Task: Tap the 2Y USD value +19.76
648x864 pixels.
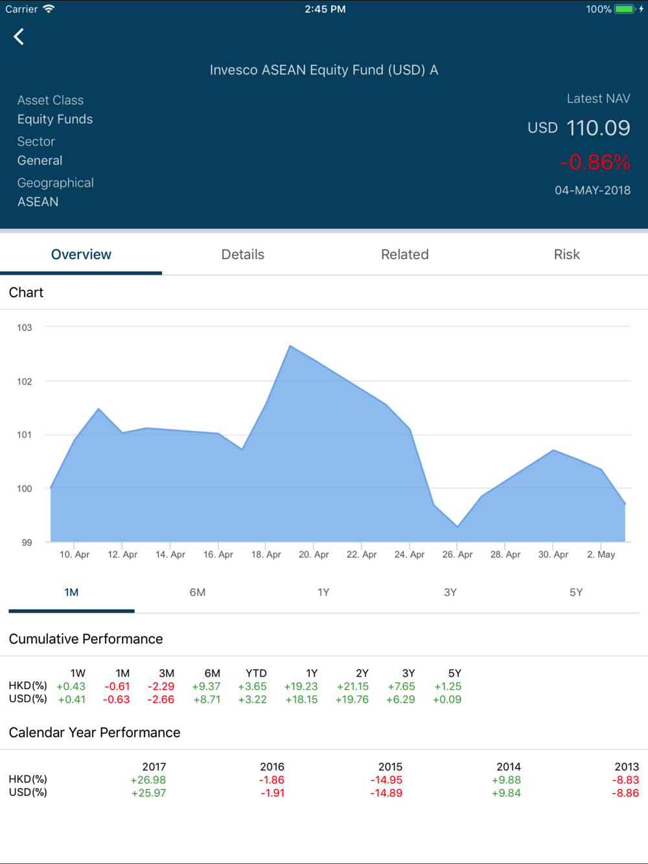Action: tap(352, 699)
